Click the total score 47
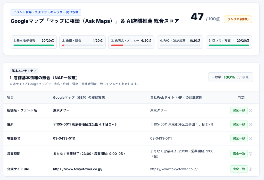Viewport: 264px width, 180px height. pyautogui.click(x=197, y=17)
